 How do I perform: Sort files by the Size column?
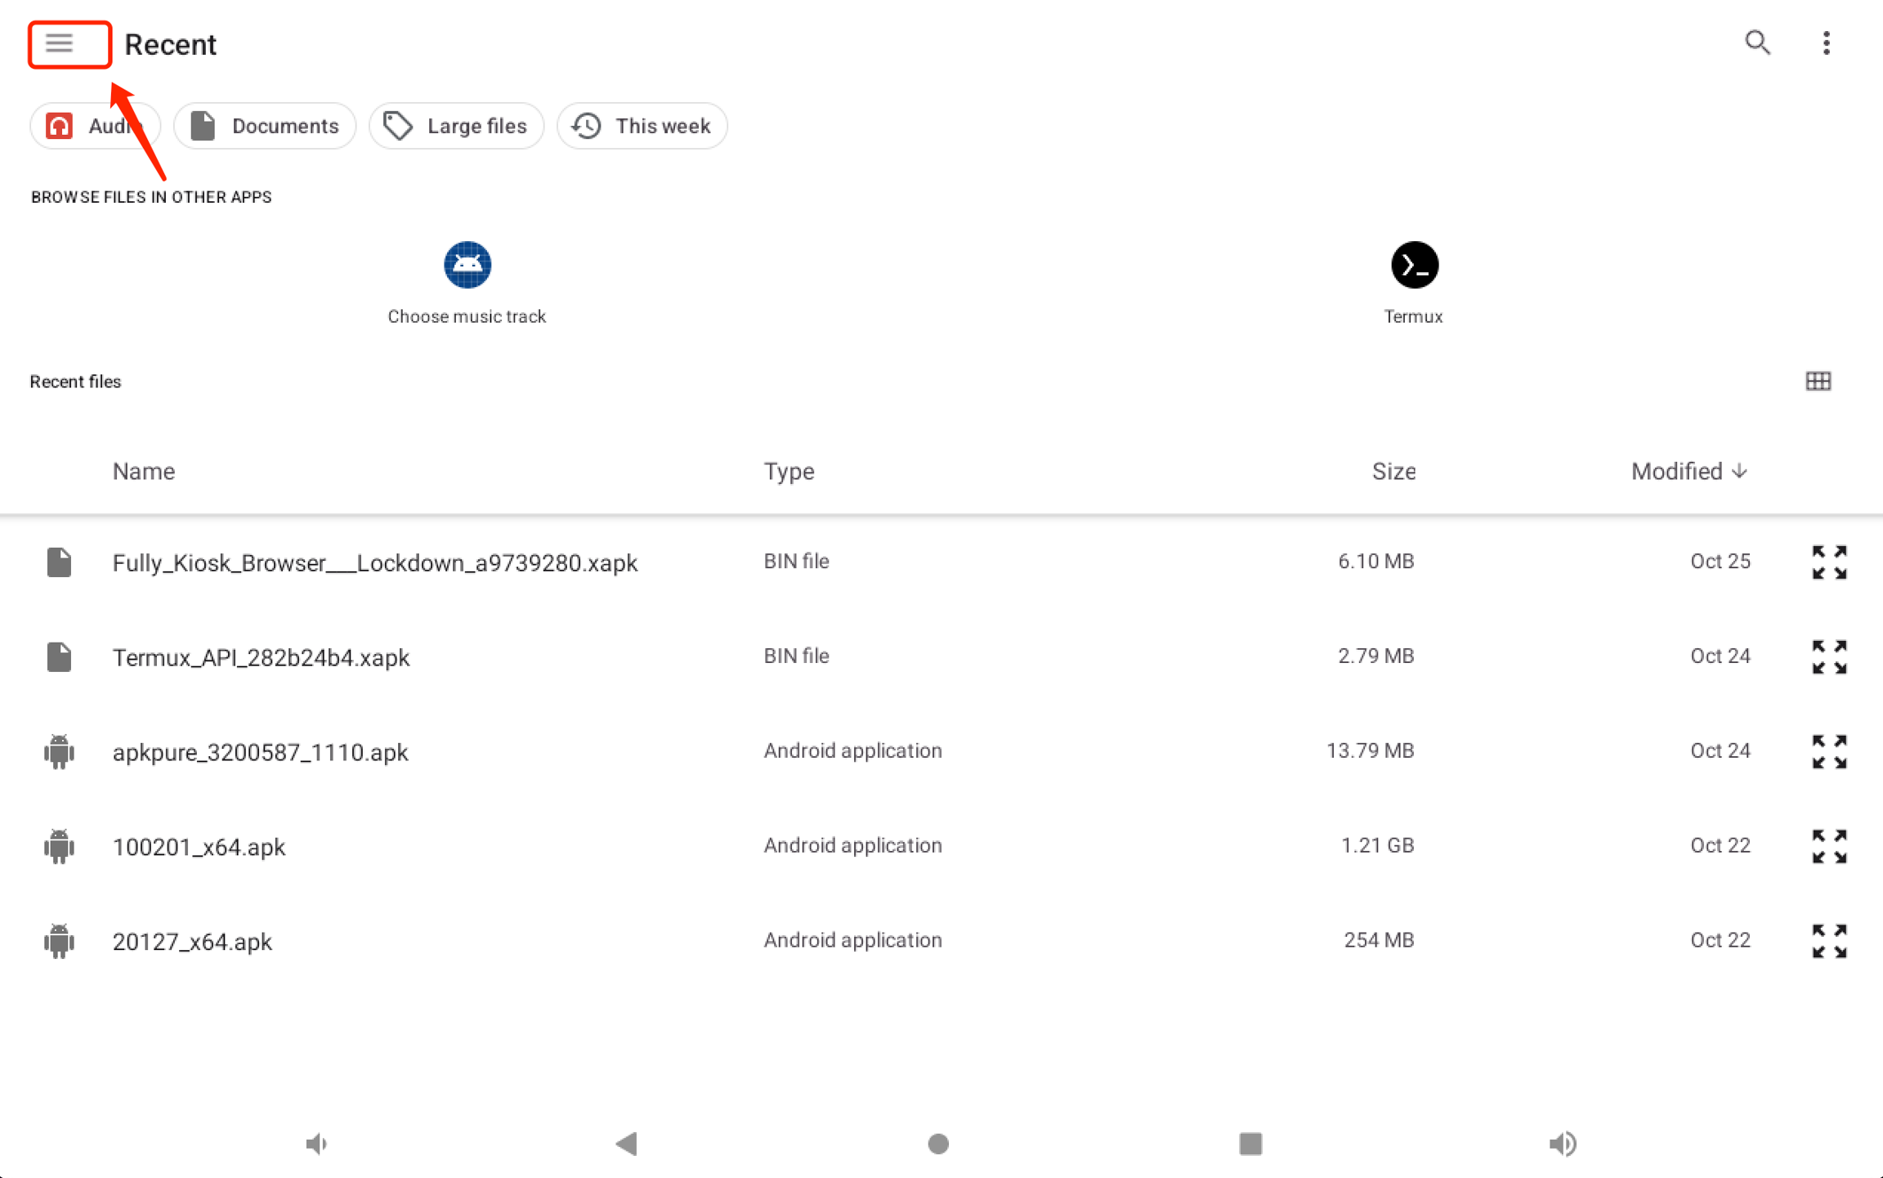pos(1393,472)
